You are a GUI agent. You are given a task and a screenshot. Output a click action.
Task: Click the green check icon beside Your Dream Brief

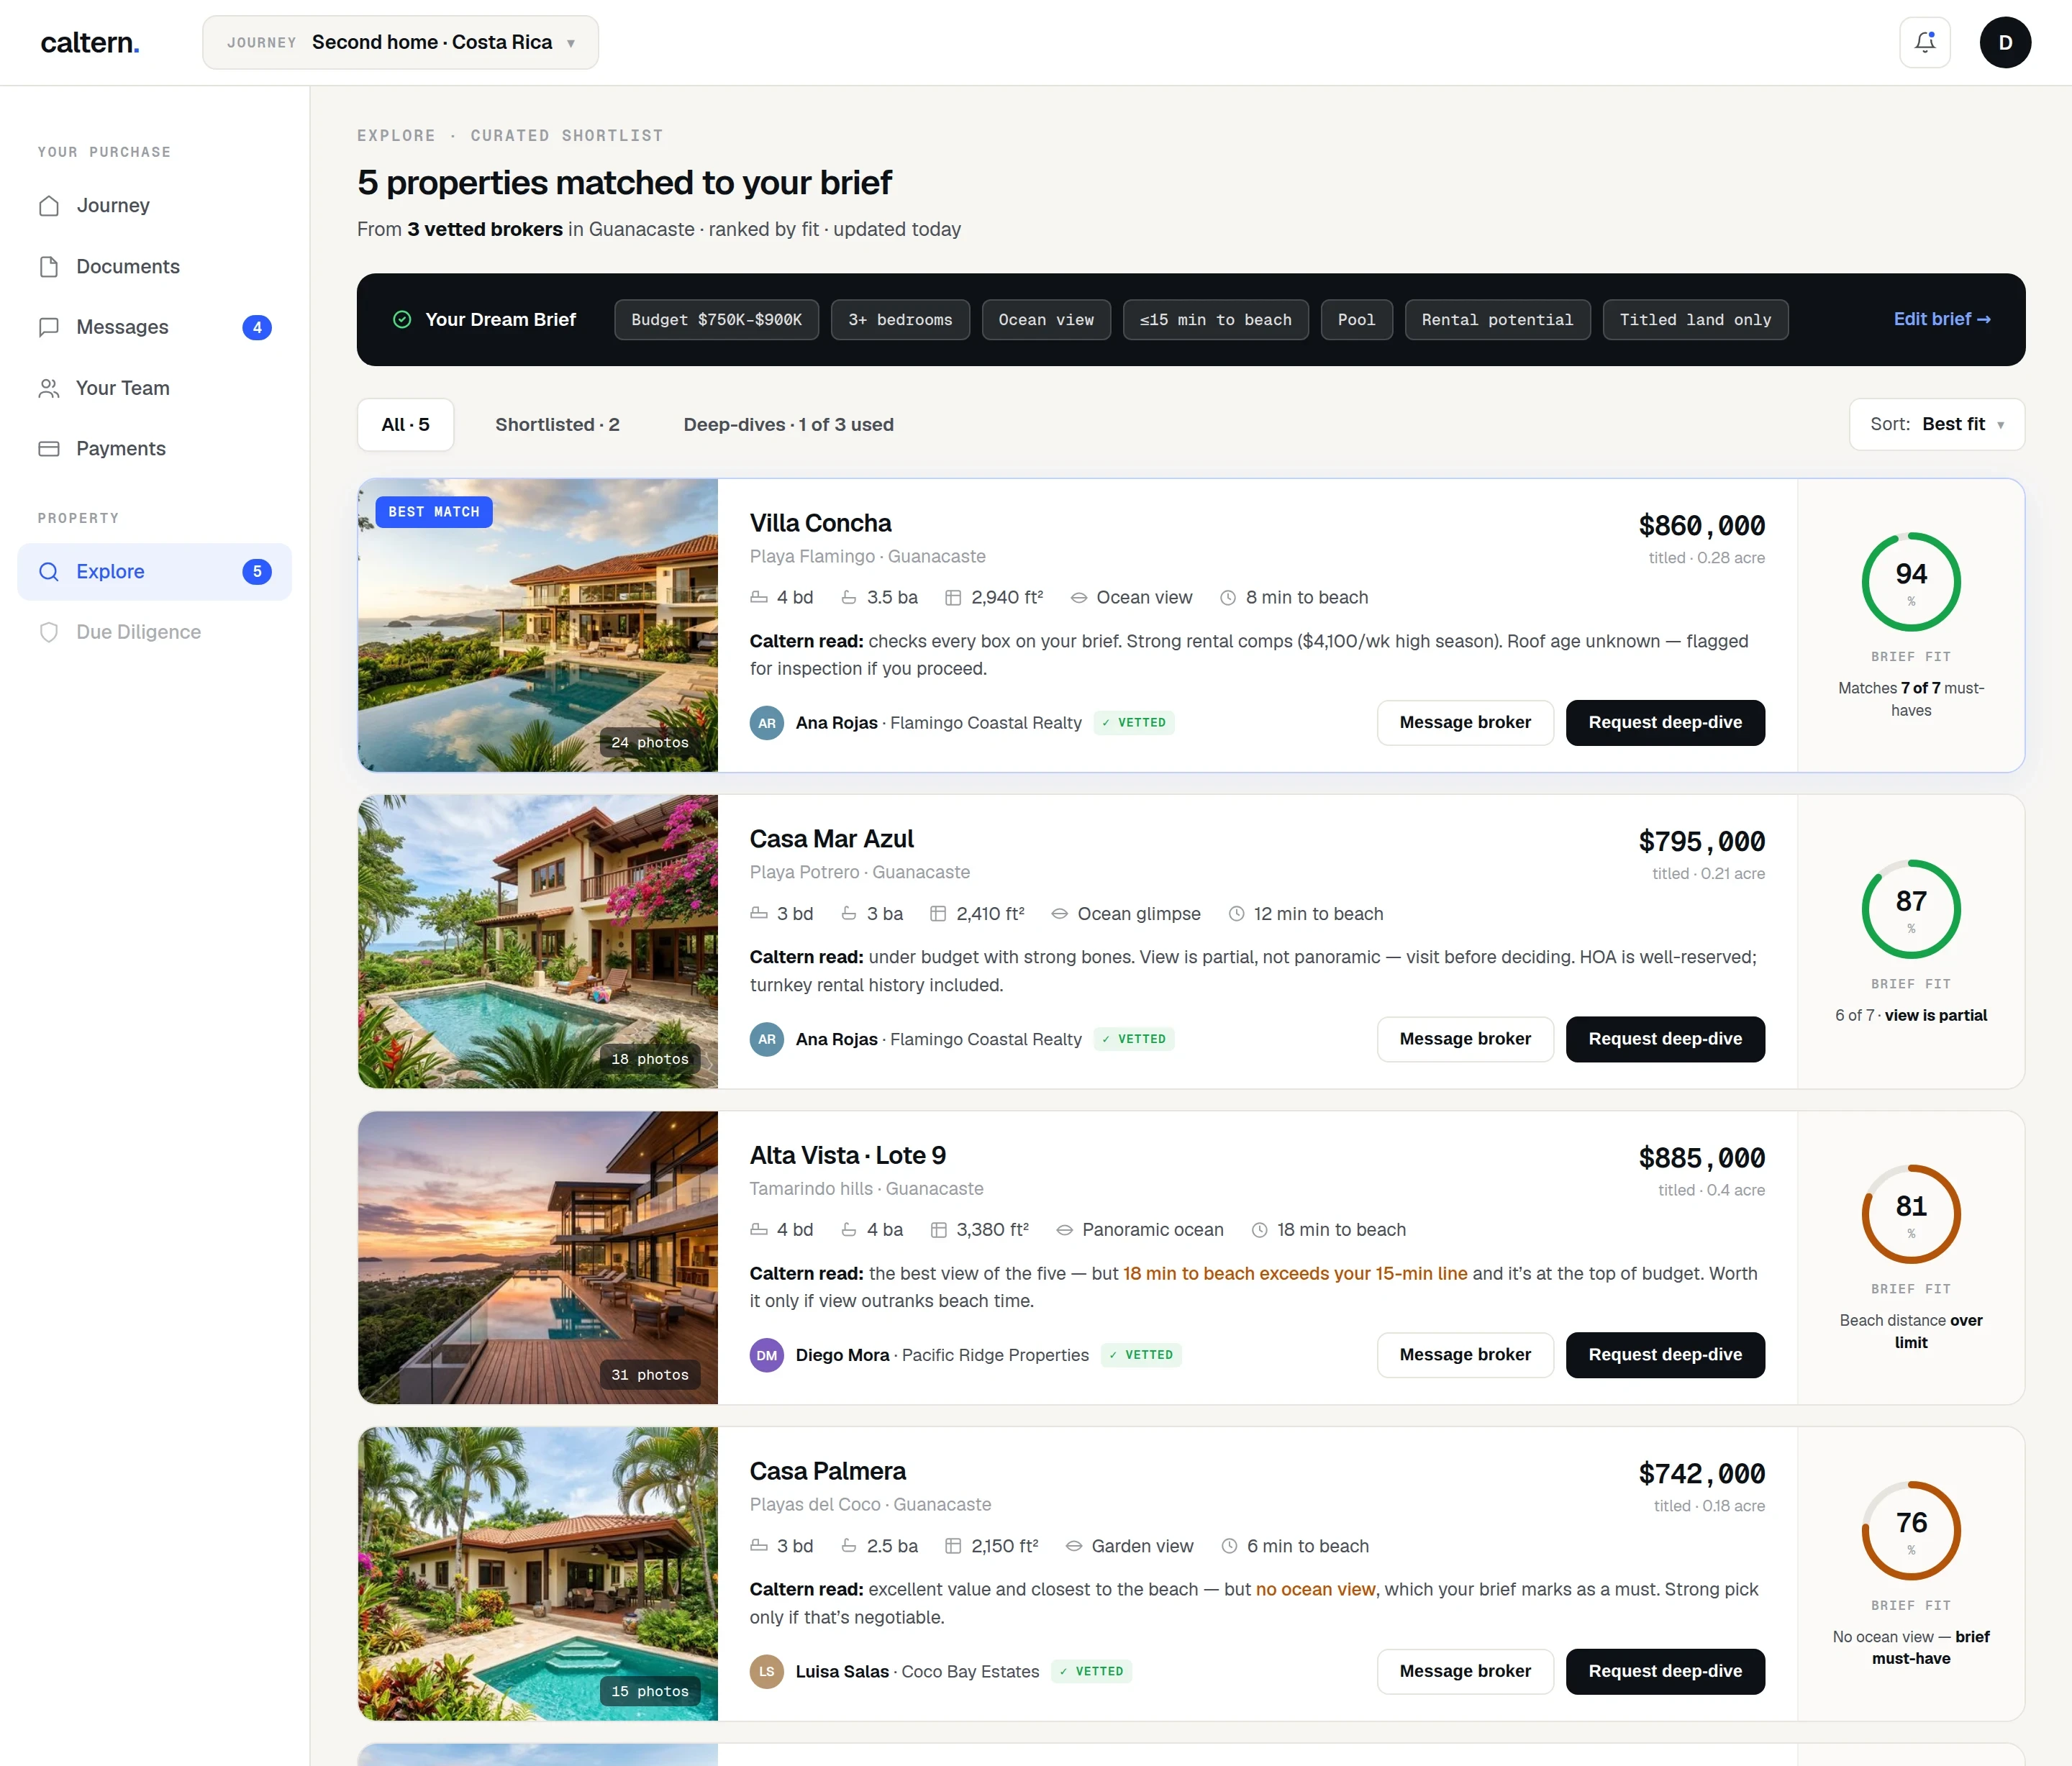402,319
